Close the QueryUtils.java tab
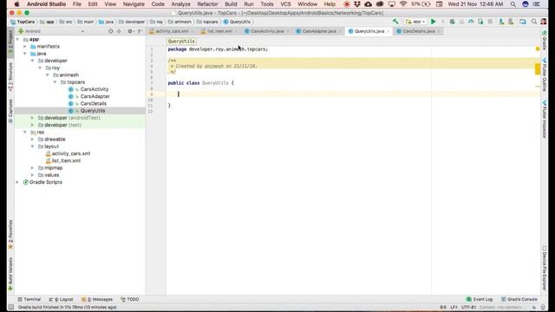Image resolution: width=555 pixels, height=312 pixels. [x=388, y=31]
